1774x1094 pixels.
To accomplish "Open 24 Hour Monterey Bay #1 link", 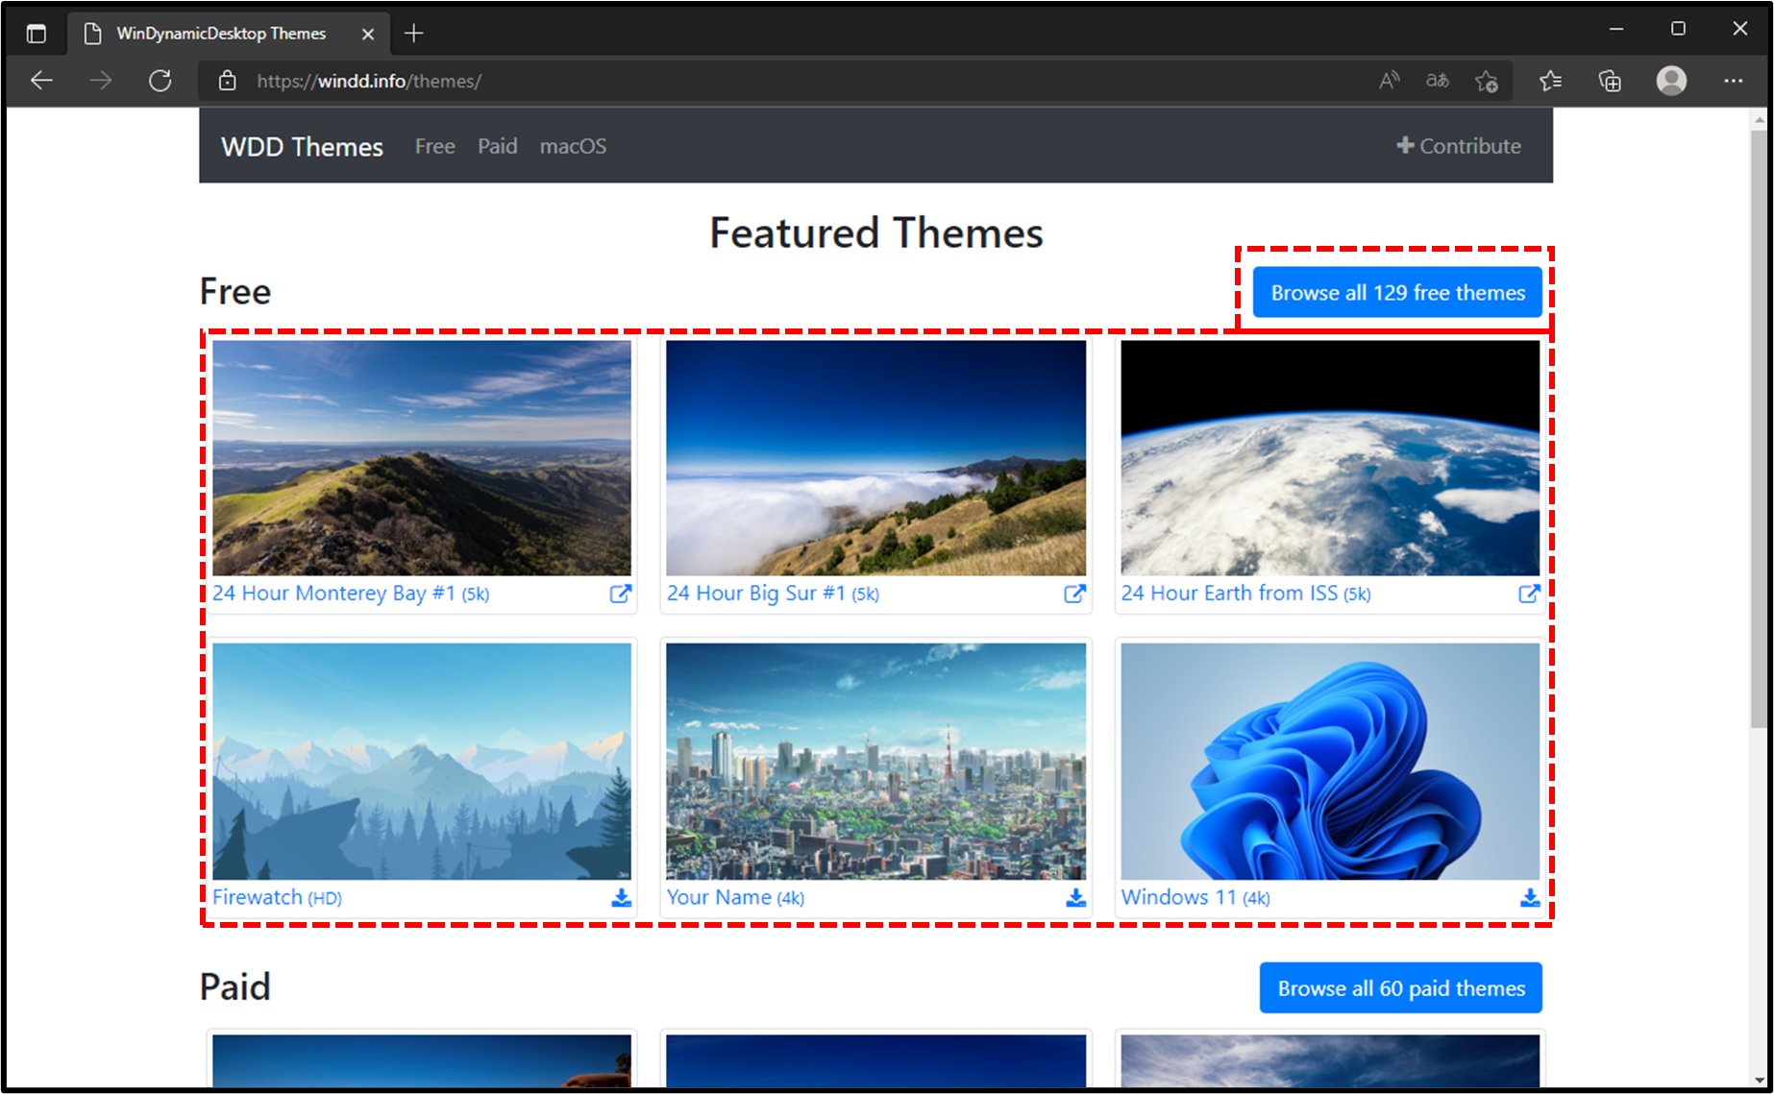I will point(351,594).
